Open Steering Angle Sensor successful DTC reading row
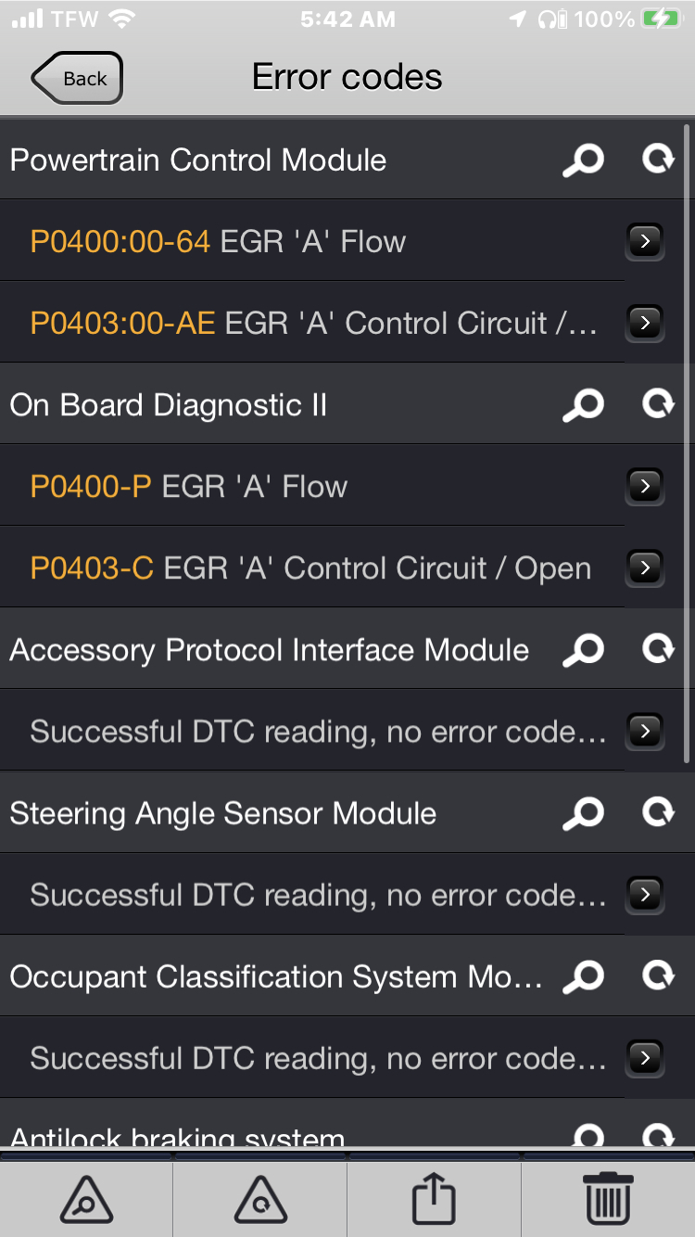The image size is (695, 1237). pyautogui.click(x=315, y=895)
